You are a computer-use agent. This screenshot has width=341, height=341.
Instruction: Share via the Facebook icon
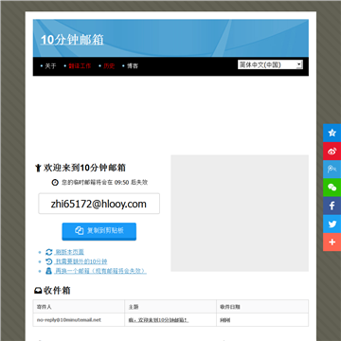coord(332,206)
